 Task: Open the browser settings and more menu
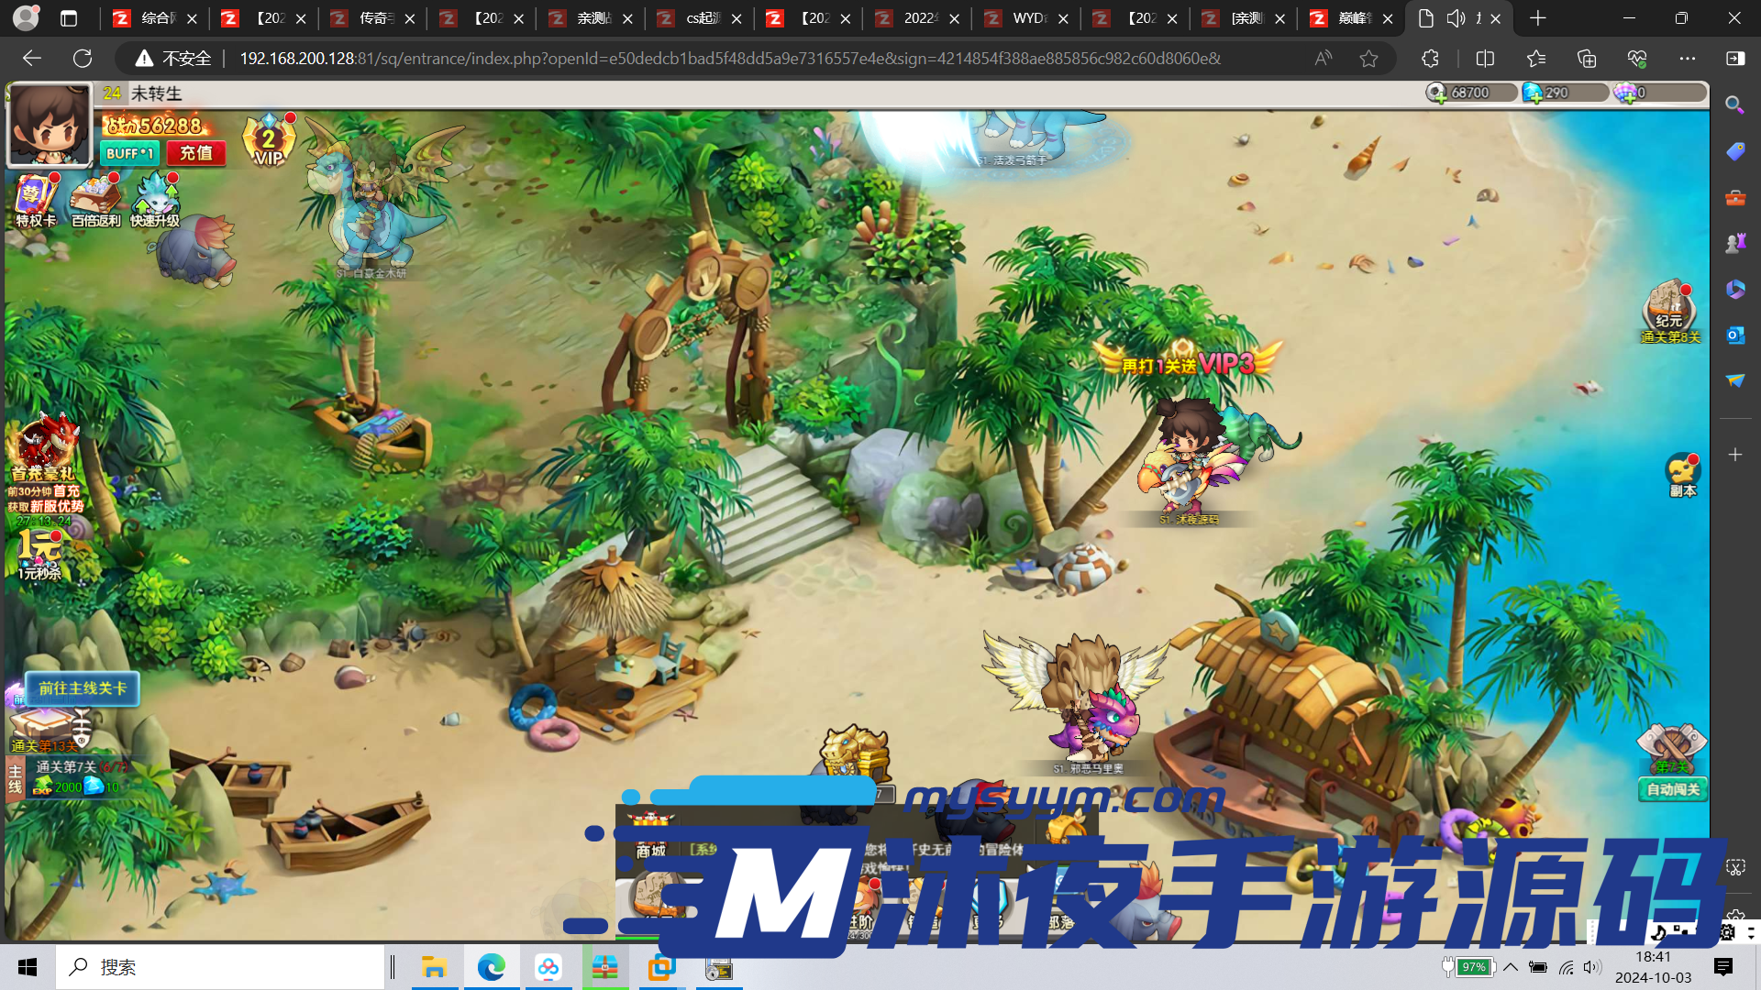[x=1687, y=59]
